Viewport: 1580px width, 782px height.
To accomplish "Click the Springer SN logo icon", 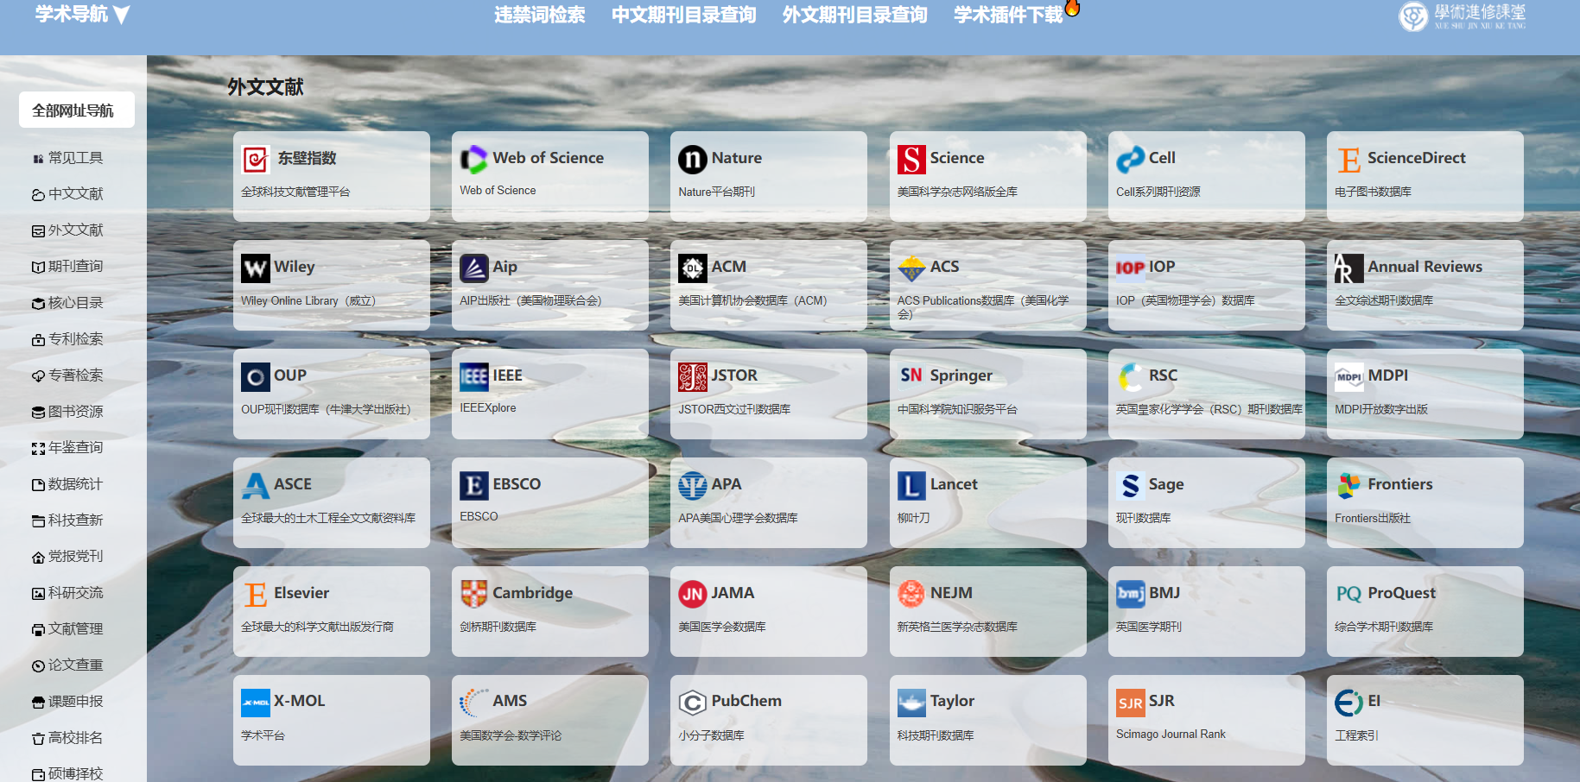I will click(911, 375).
